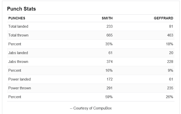
Task: Click Smith's jabs thrown value 374
Action: click(109, 62)
